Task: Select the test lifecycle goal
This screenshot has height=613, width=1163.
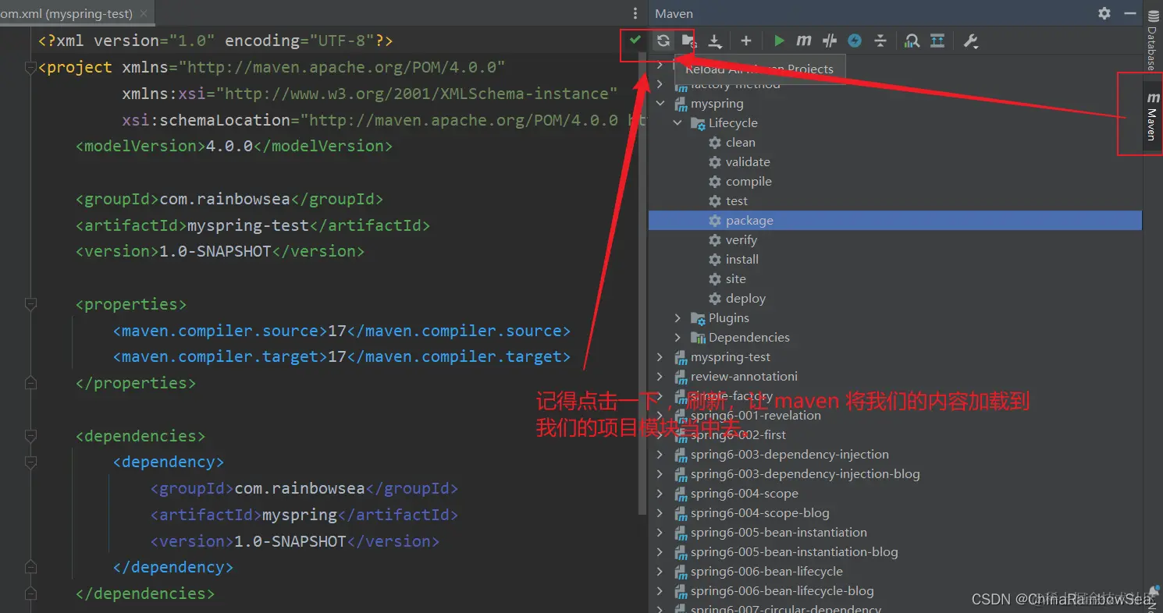Action: click(x=736, y=200)
